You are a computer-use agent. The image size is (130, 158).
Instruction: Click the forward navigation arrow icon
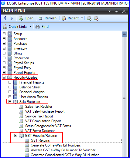(12, 18)
